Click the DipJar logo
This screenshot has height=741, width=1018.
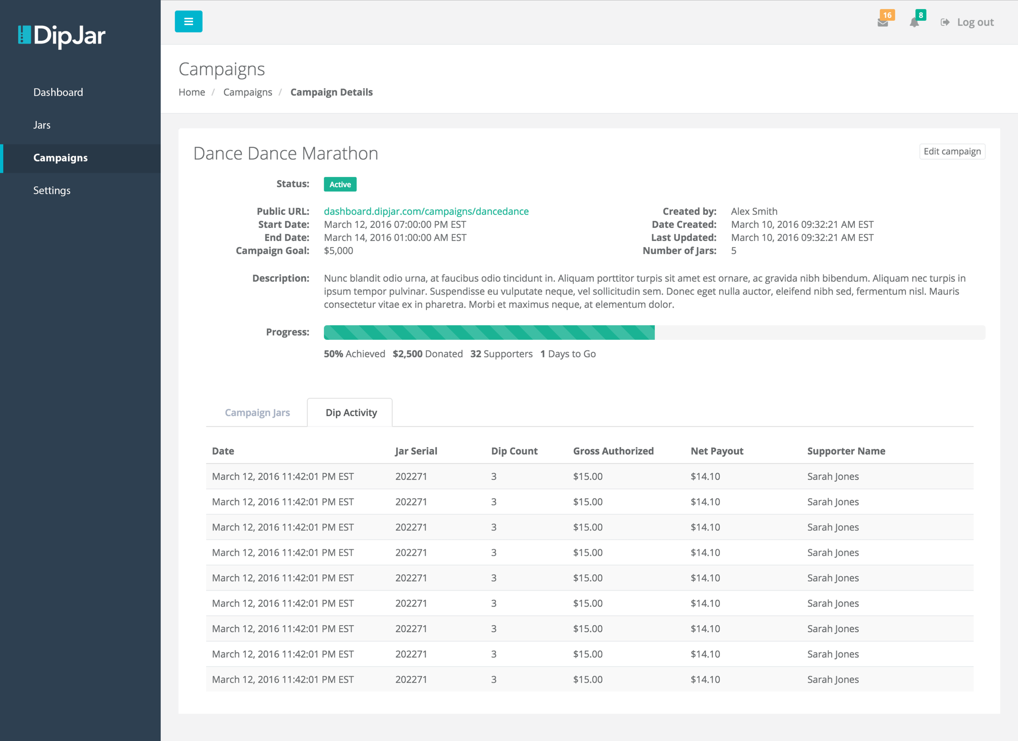click(x=62, y=36)
